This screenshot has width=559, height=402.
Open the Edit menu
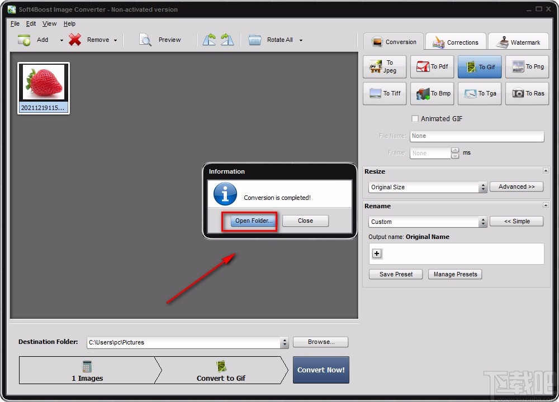[x=31, y=23]
